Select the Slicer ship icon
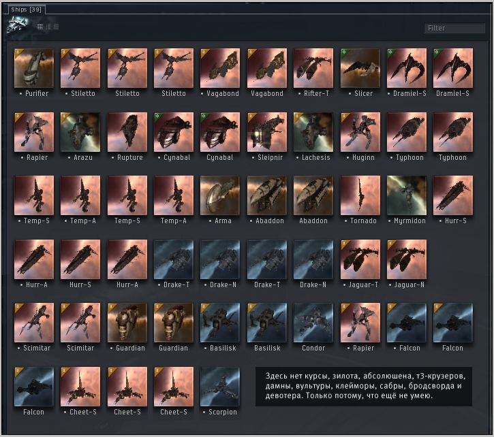 coord(360,68)
